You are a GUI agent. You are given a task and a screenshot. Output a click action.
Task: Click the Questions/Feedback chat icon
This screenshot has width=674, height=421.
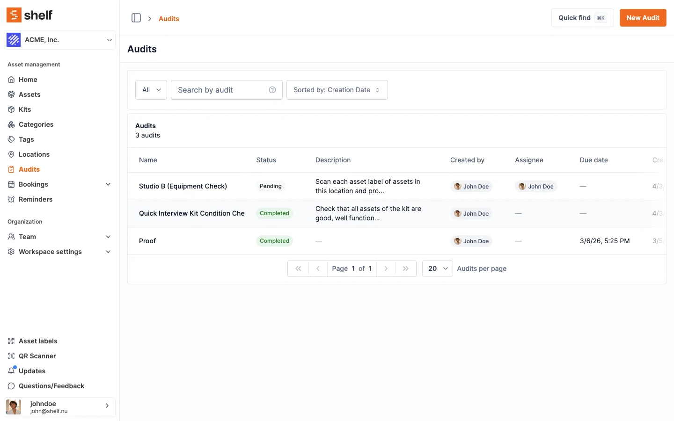(x=11, y=386)
